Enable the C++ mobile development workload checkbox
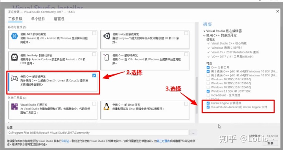The image size is (283, 150). [x=186, y=54]
